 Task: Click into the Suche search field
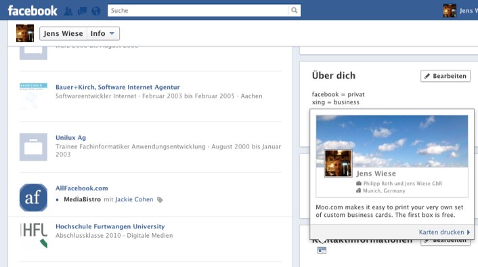[198, 10]
